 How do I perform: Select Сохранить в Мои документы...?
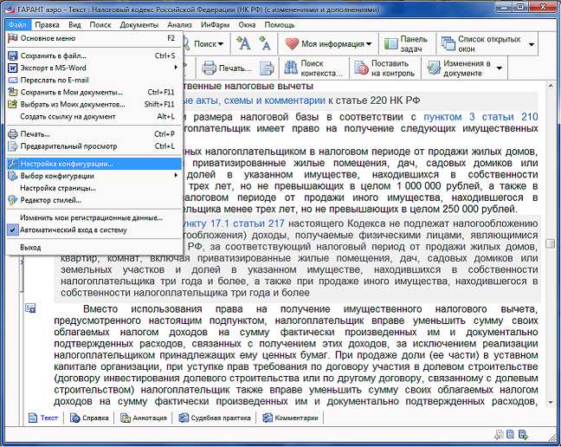pos(94,92)
